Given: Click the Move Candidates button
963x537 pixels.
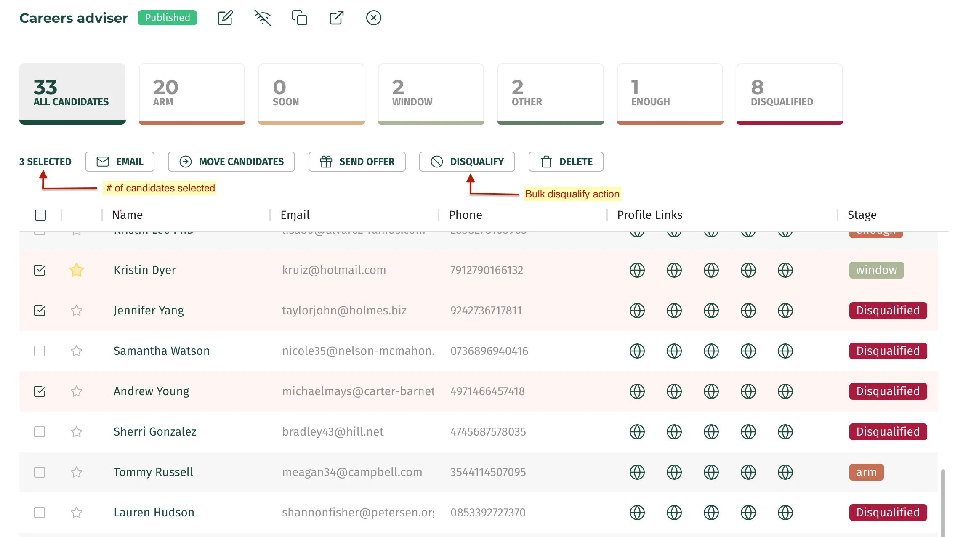Looking at the screenshot, I should (231, 162).
